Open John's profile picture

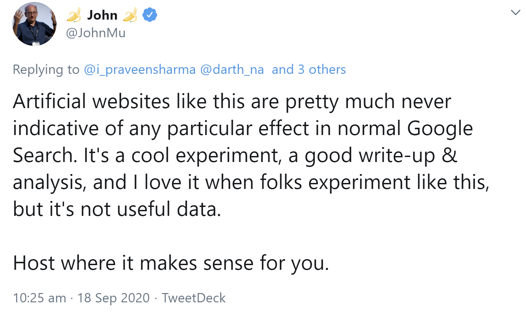coord(34,24)
